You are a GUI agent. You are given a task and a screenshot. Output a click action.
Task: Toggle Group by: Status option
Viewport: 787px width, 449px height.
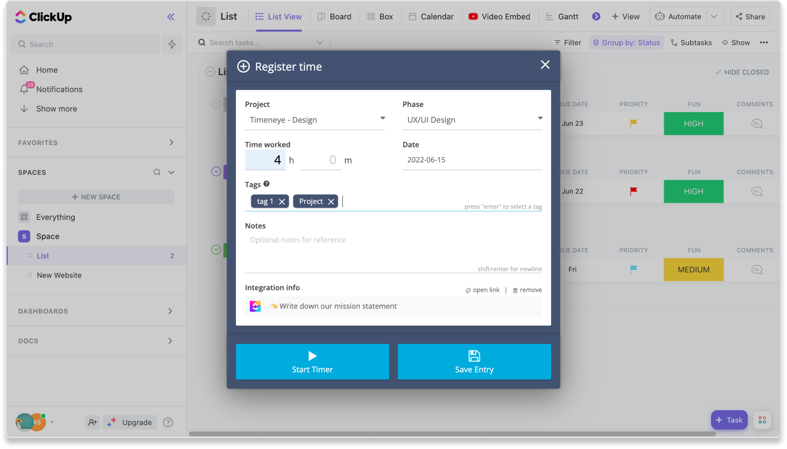(626, 42)
